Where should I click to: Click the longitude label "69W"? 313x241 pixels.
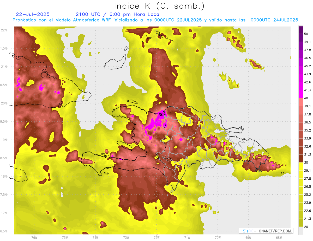point(248,237)
